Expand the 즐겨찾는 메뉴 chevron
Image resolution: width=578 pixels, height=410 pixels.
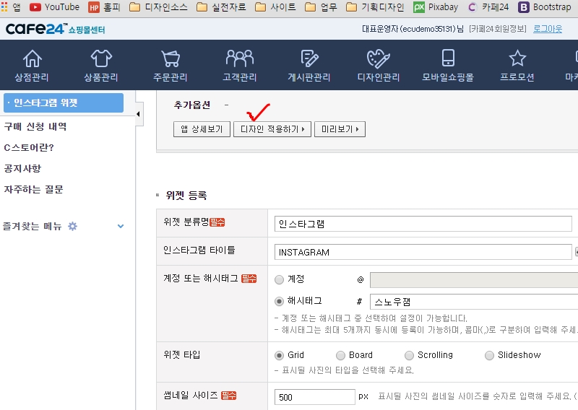pyautogui.click(x=121, y=226)
